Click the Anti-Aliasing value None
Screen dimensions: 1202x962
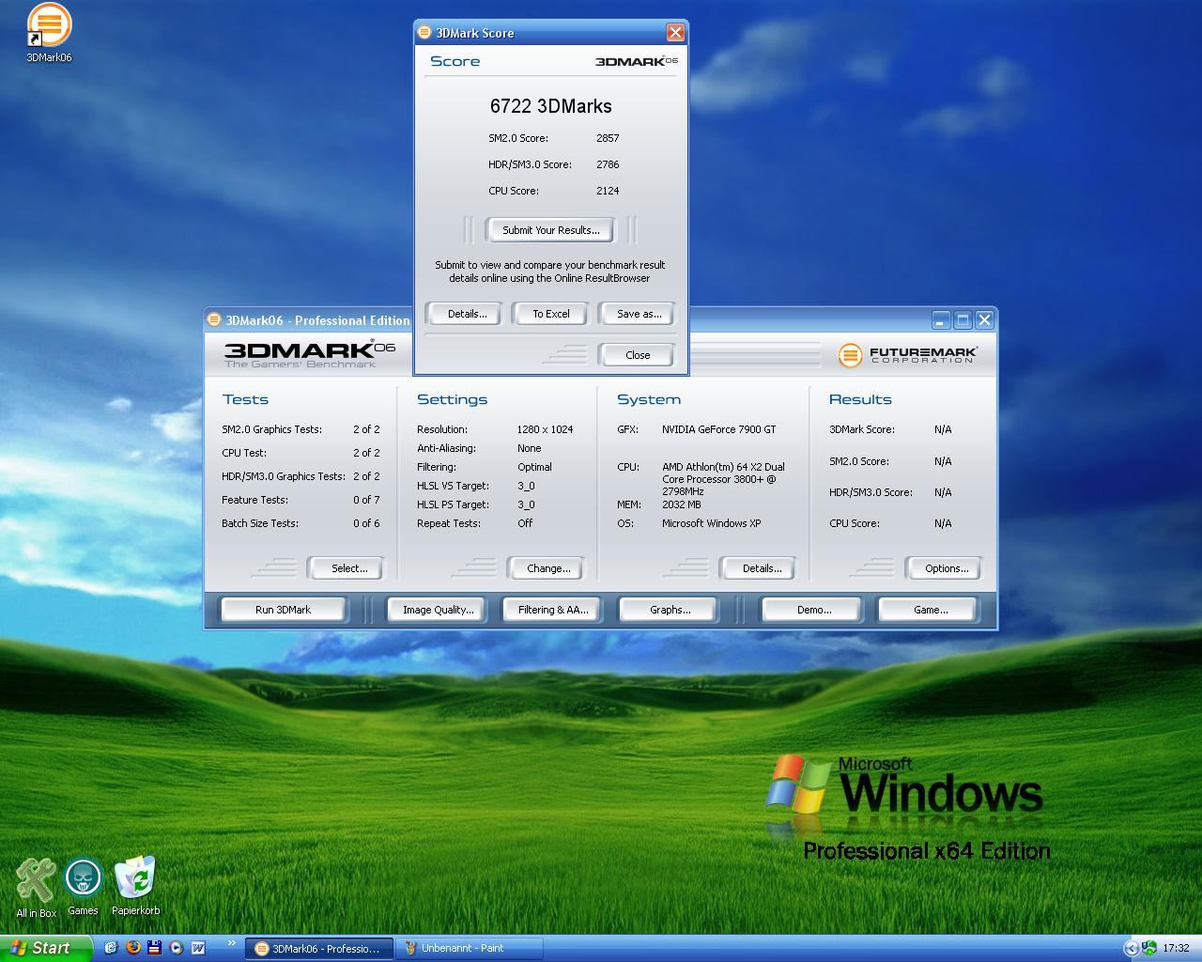[x=529, y=448]
